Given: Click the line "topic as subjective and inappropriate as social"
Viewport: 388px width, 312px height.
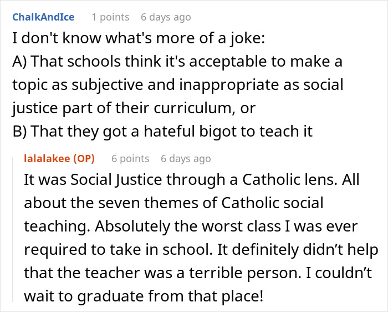Looking at the screenshot, I should (178, 85).
